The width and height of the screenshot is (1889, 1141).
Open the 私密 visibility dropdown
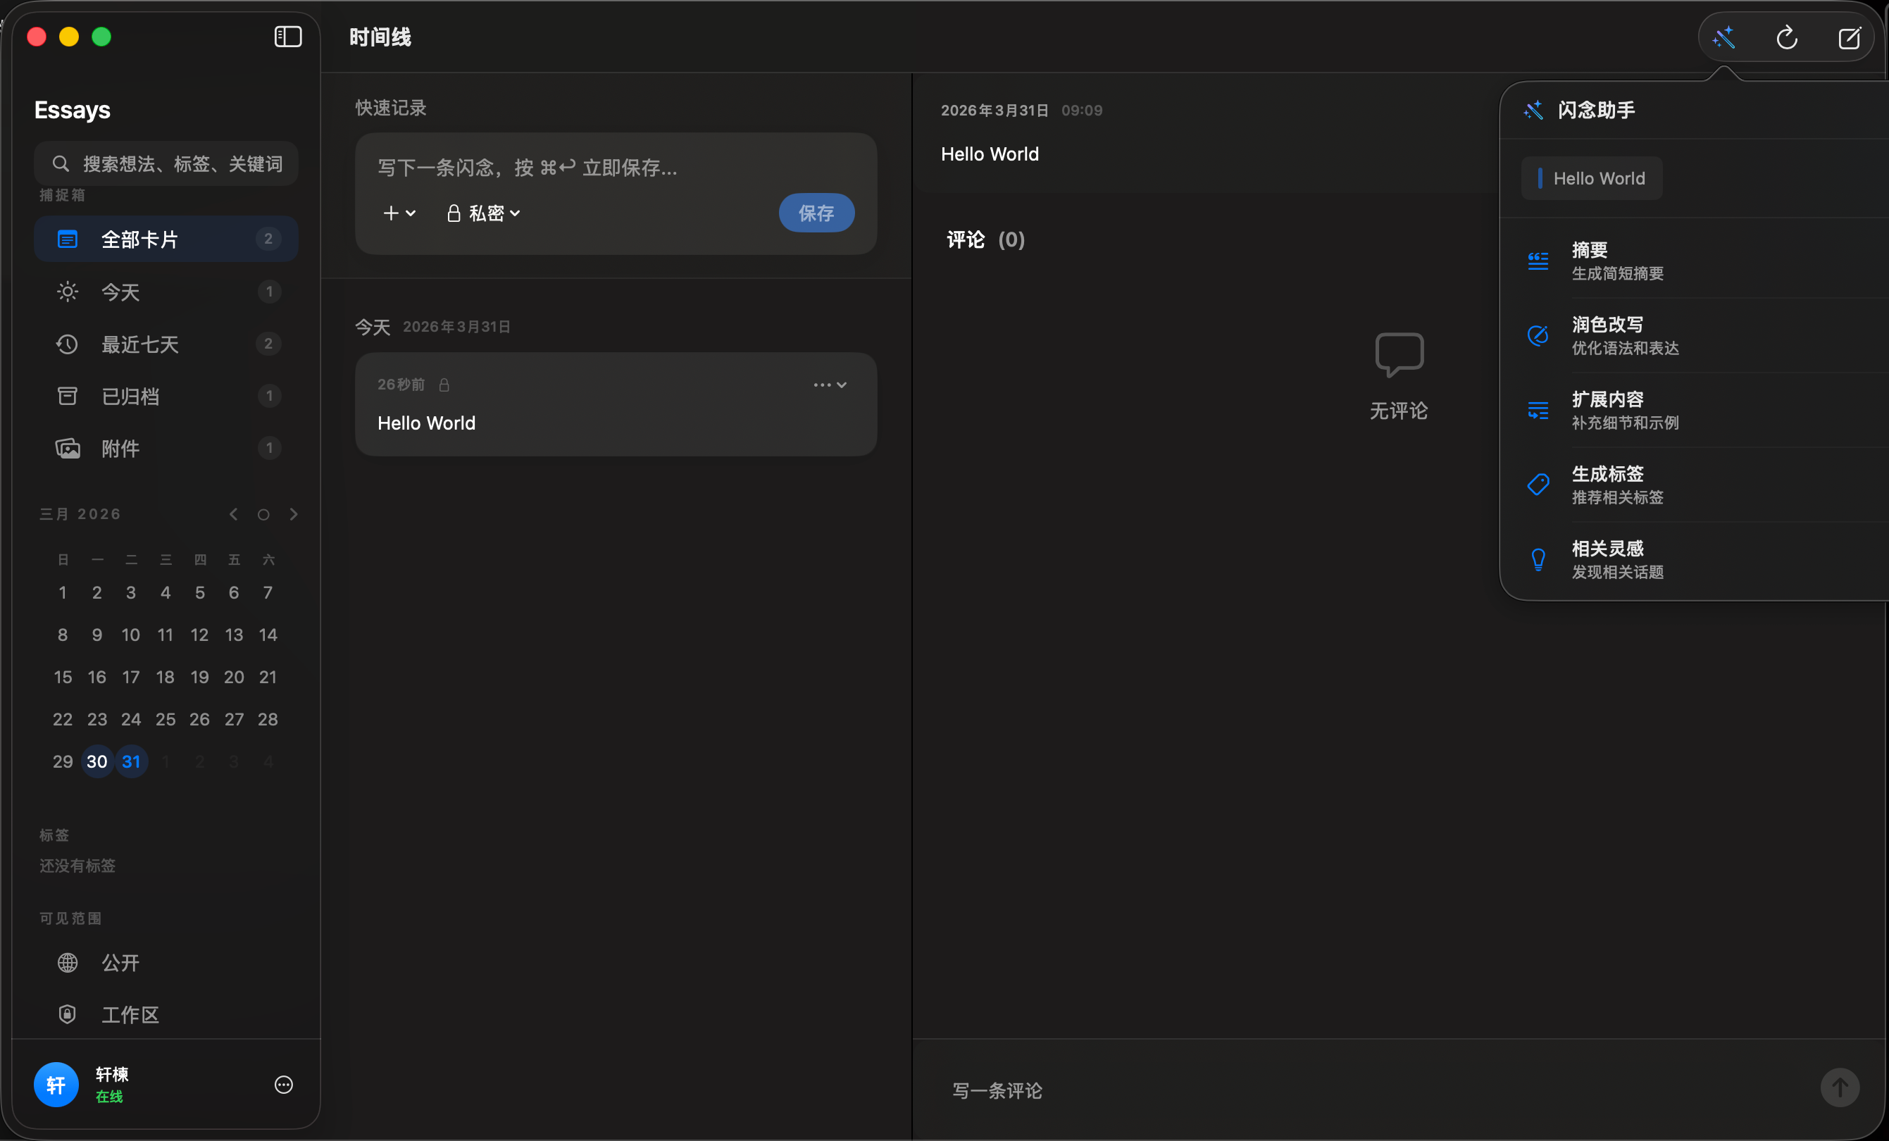tap(482, 213)
